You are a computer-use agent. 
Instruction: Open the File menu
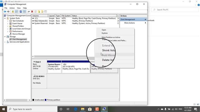pos(6,8)
